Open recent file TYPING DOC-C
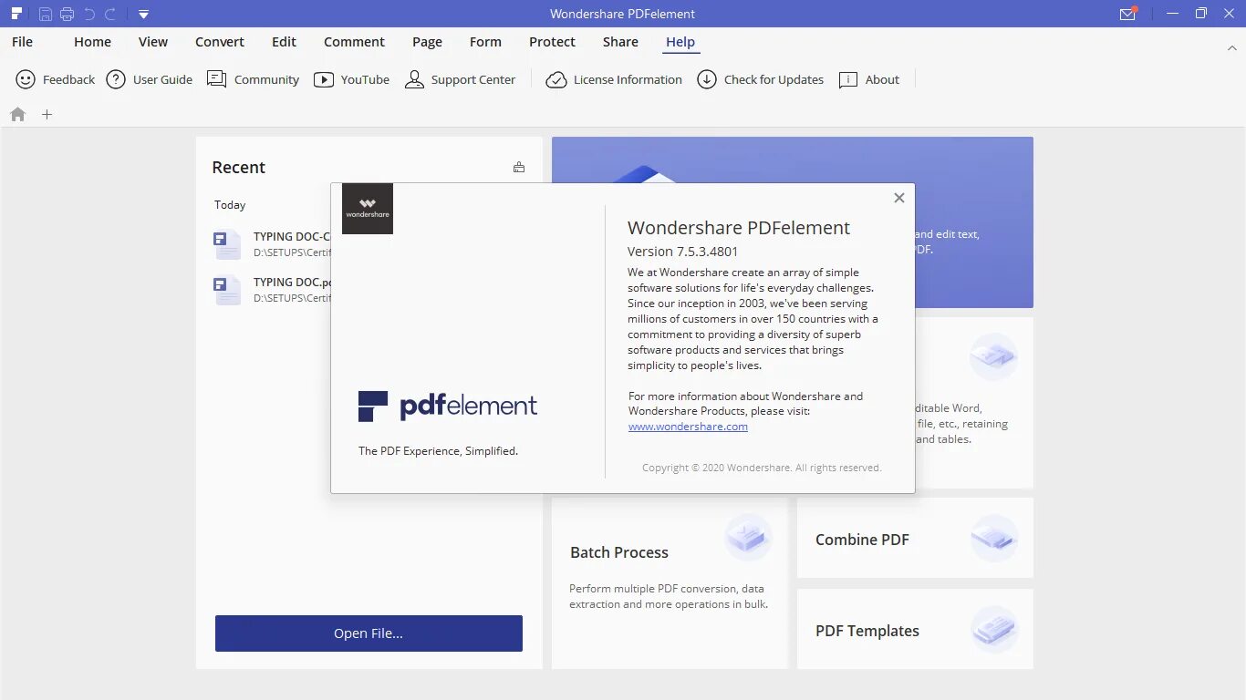 coord(272,244)
